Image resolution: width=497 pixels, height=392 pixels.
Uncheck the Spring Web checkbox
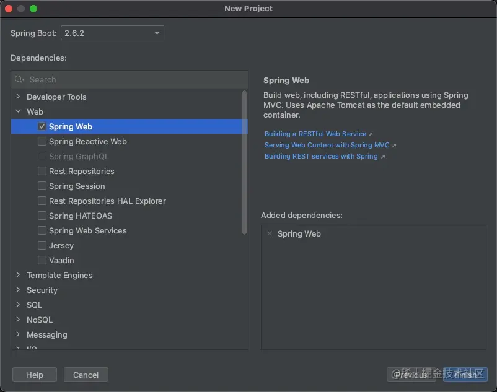[x=42, y=126]
